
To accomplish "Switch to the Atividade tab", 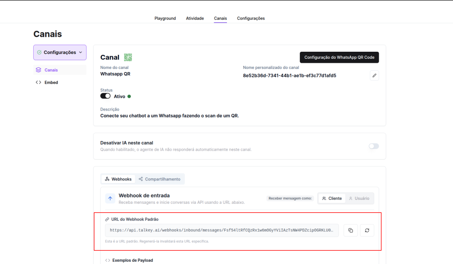I will pyautogui.click(x=195, y=18).
